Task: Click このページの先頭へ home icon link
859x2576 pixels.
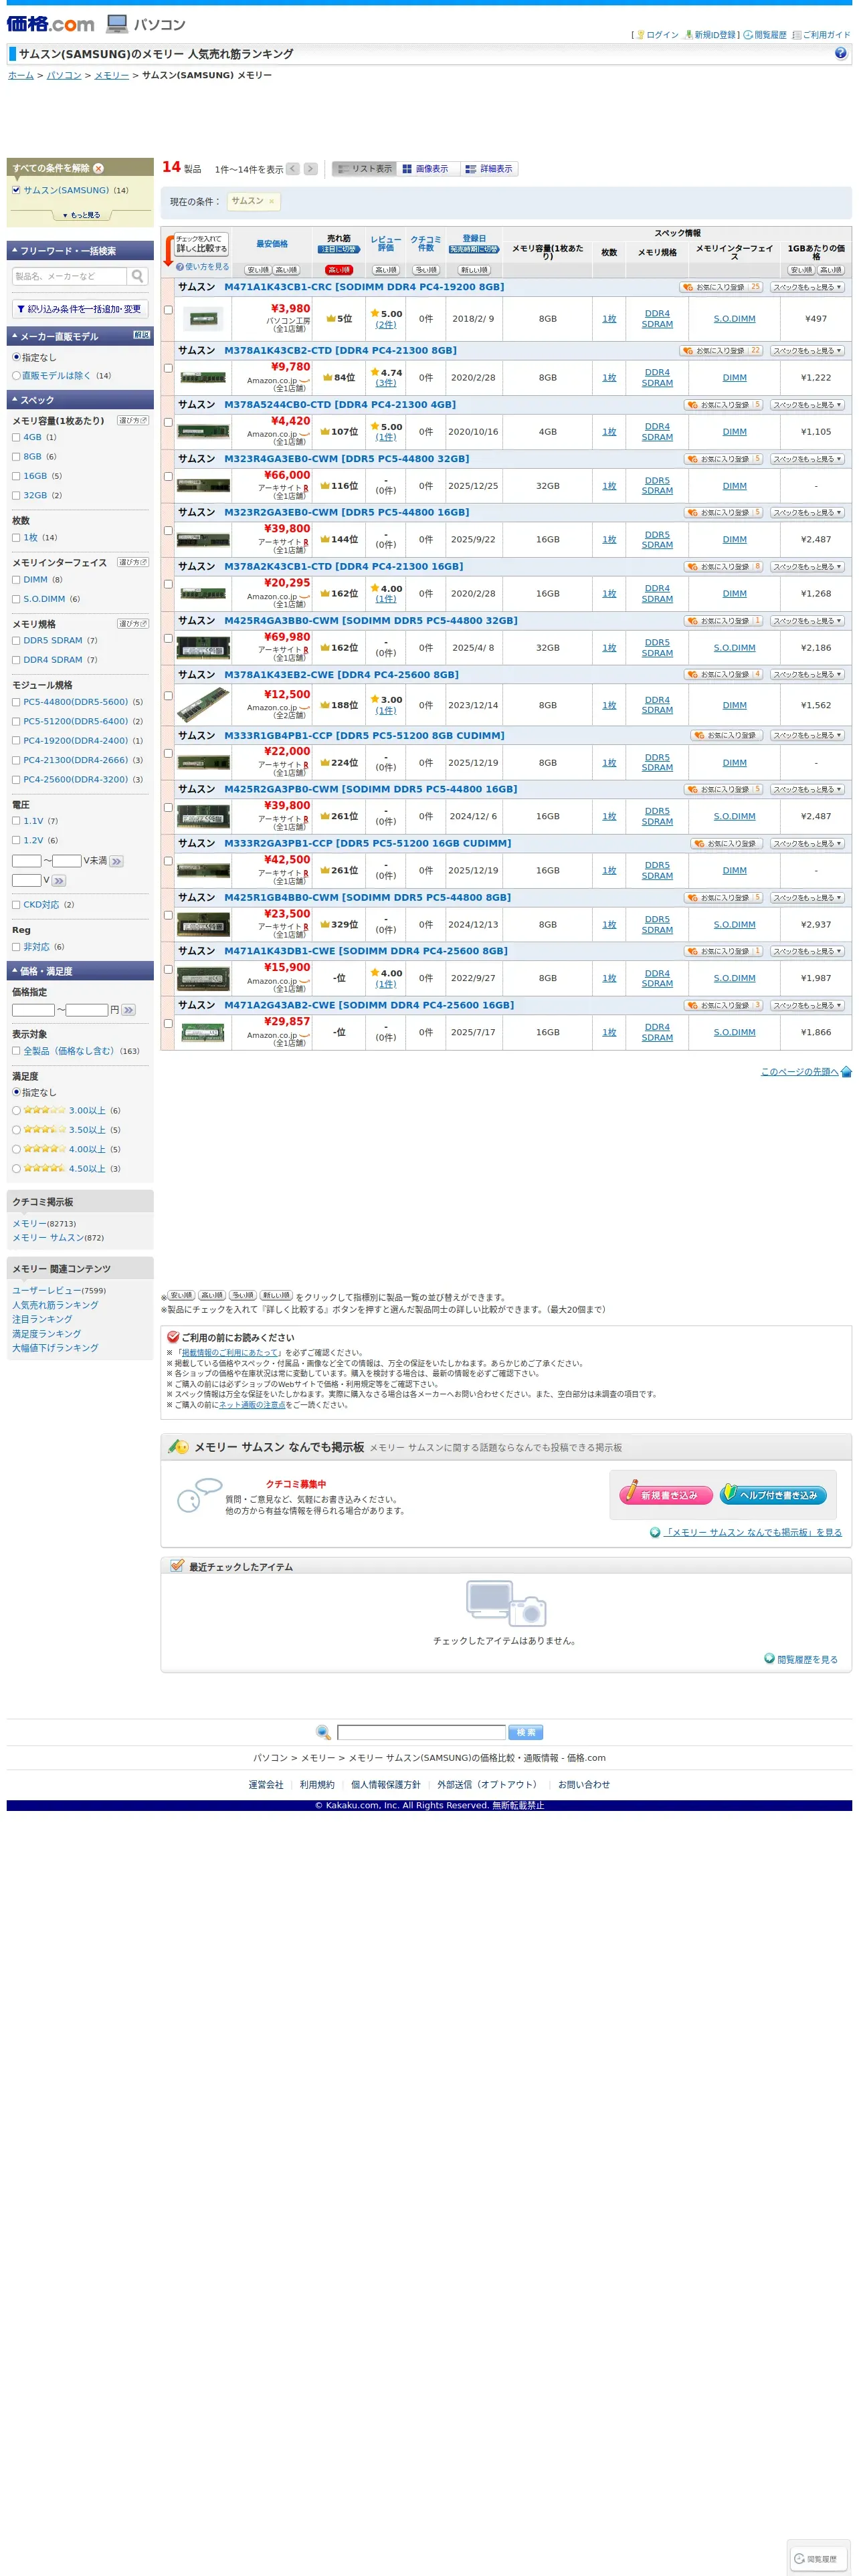Action: tap(846, 1072)
